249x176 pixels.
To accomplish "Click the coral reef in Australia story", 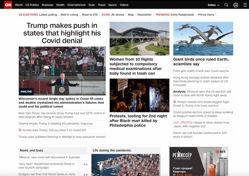I will 49,157.
